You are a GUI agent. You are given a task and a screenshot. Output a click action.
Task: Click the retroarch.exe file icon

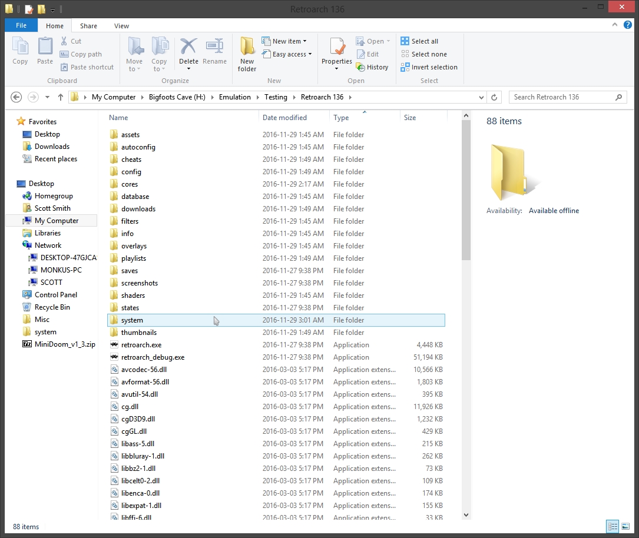(x=114, y=345)
